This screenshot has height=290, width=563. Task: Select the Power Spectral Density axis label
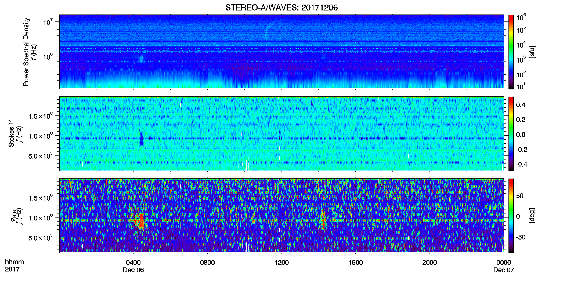tap(26, 52)
